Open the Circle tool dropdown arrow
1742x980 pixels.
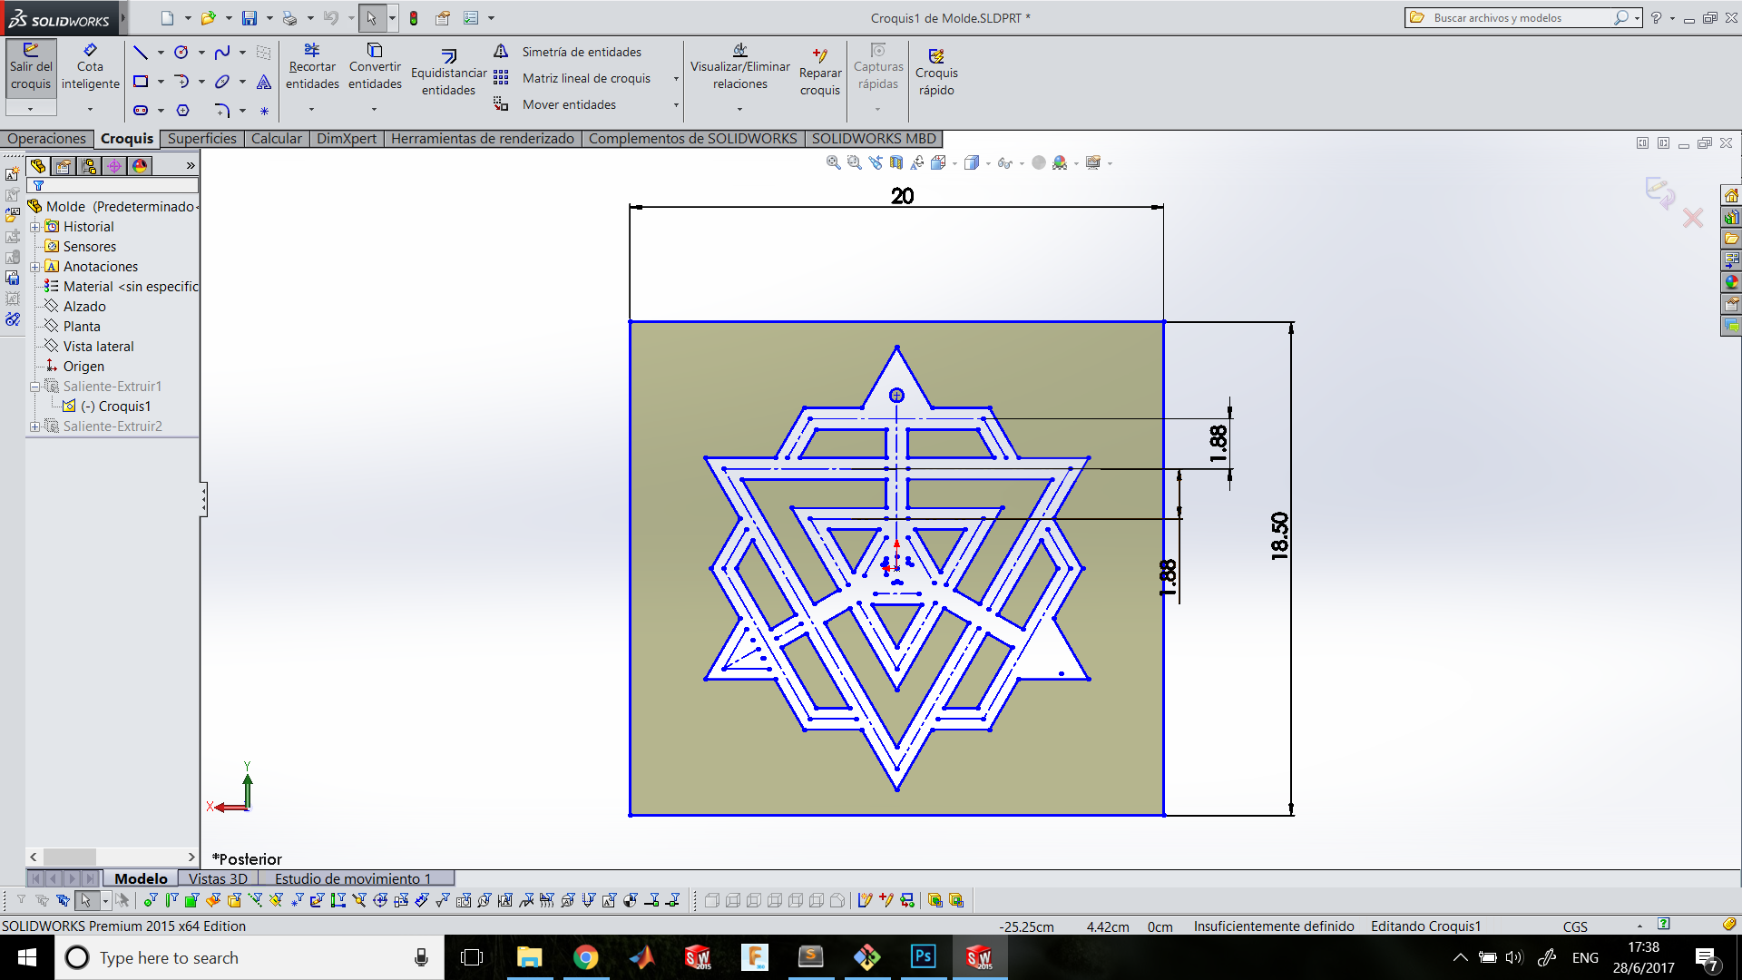pyautogui.click(x=201, y=53)
